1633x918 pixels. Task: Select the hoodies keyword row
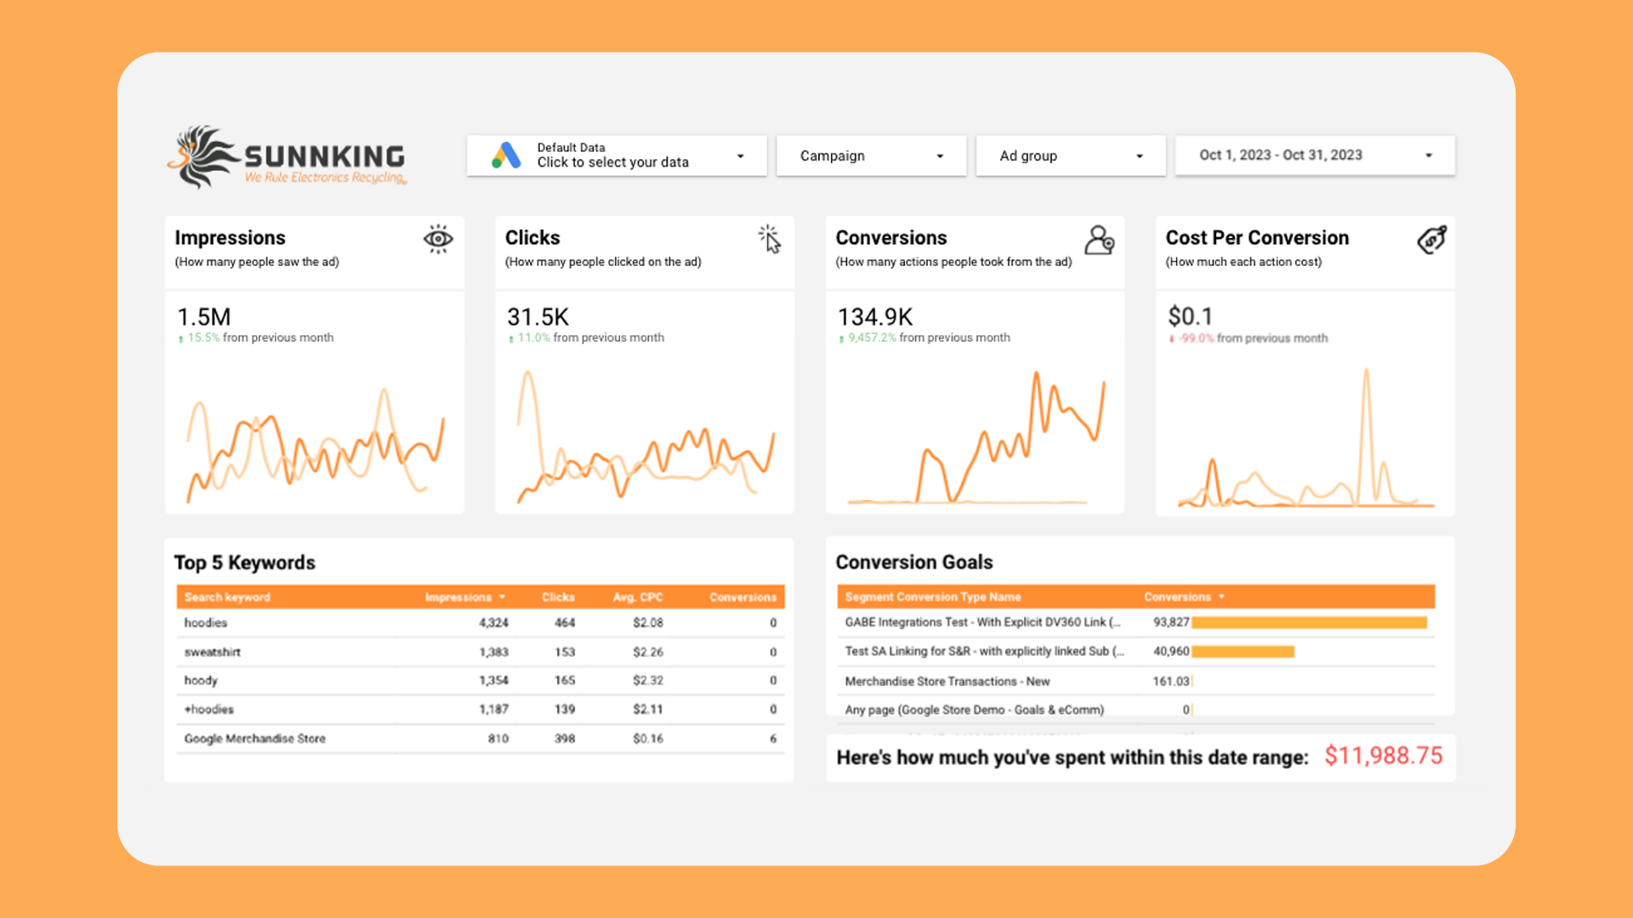(x=206, y=623)
